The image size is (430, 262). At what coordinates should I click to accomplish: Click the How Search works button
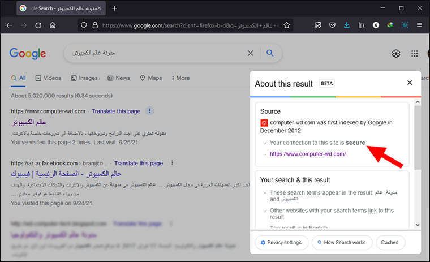coord(342,243)
